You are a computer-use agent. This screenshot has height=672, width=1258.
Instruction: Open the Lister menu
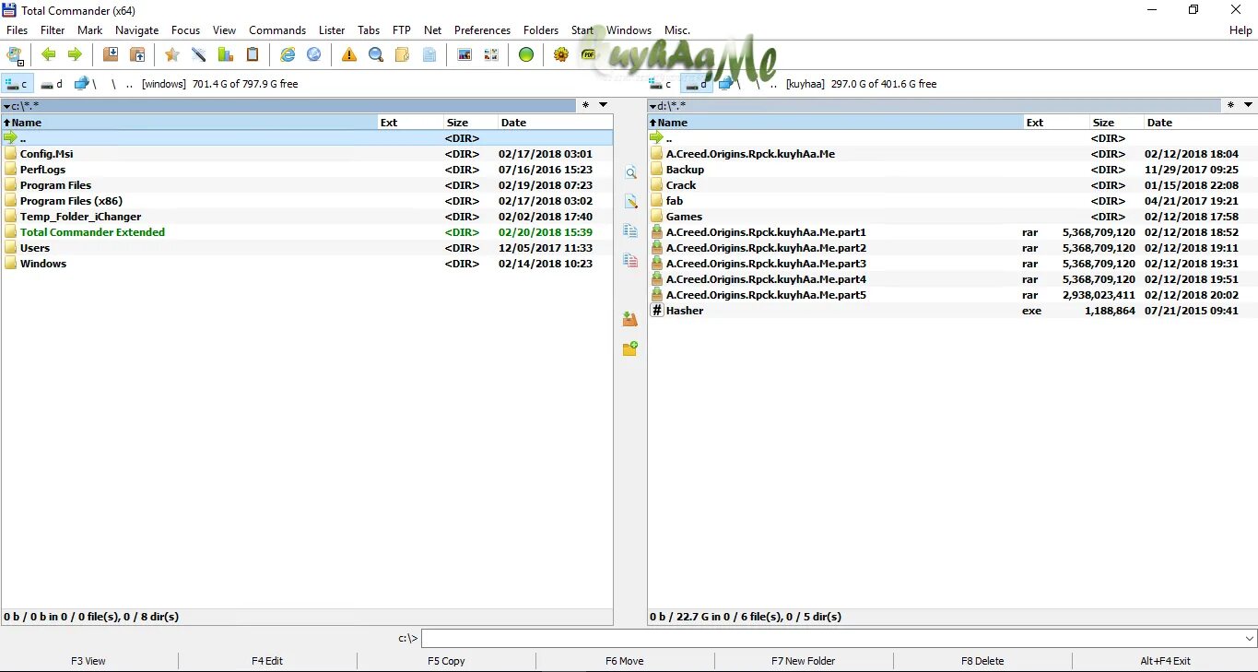(x=332, y=30)
